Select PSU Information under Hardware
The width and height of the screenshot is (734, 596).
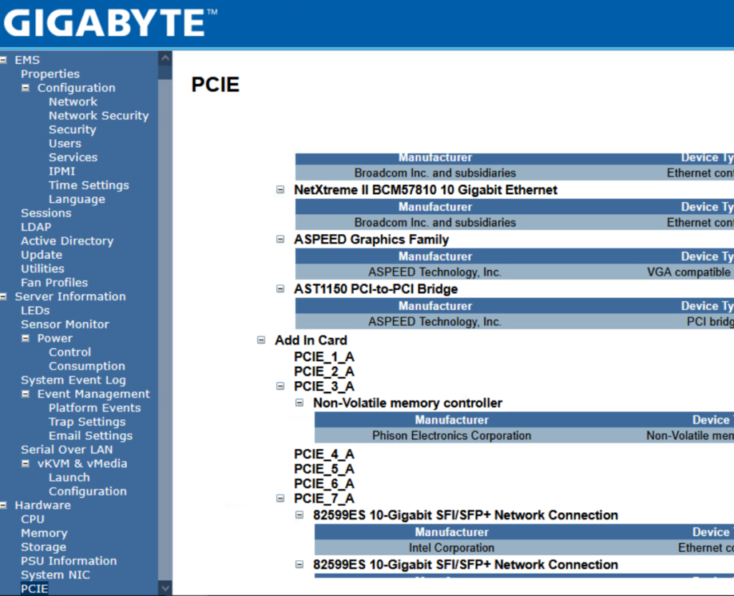click(x=68, y=562)
